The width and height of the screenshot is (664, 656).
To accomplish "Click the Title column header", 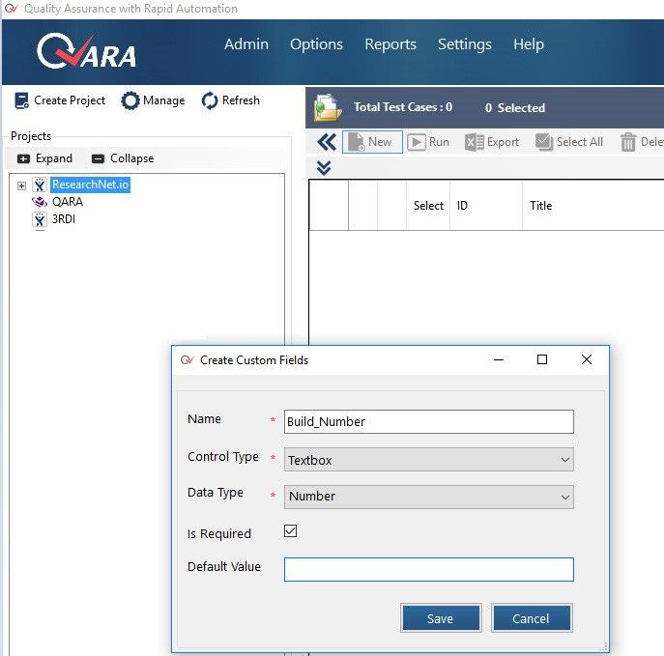I will coord(541,206).
